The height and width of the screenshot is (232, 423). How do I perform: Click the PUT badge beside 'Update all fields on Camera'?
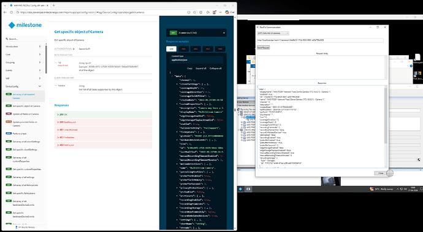[x=9, y=114]
